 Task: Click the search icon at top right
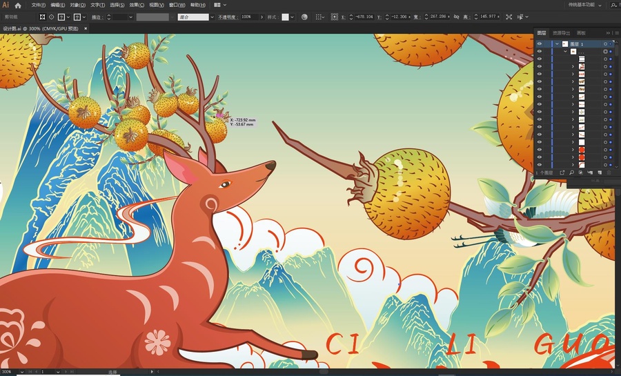614,5
